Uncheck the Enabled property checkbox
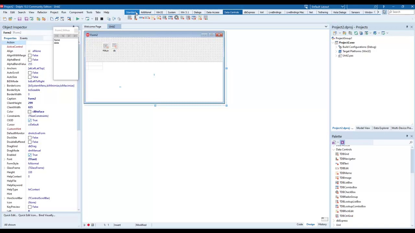The width and height of the screenshot is (415, 233). click(x=30, y=155)
